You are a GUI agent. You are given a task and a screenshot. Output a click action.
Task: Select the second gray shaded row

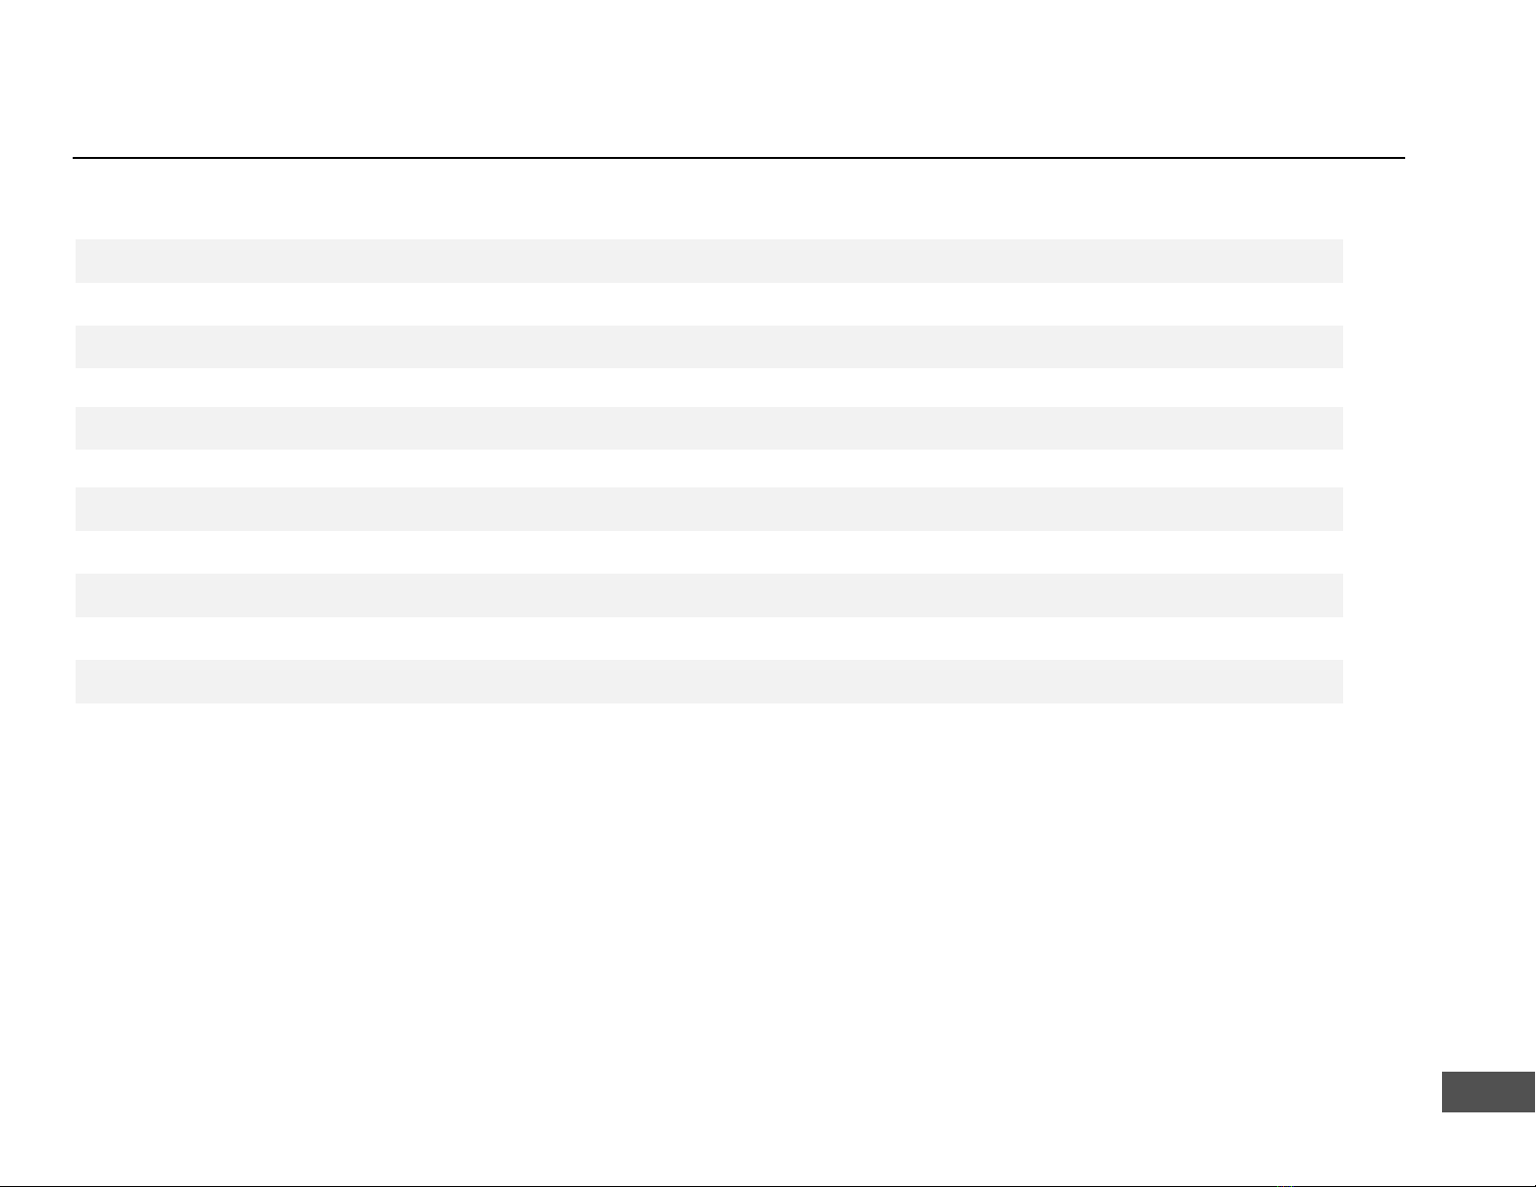point(709,347)
